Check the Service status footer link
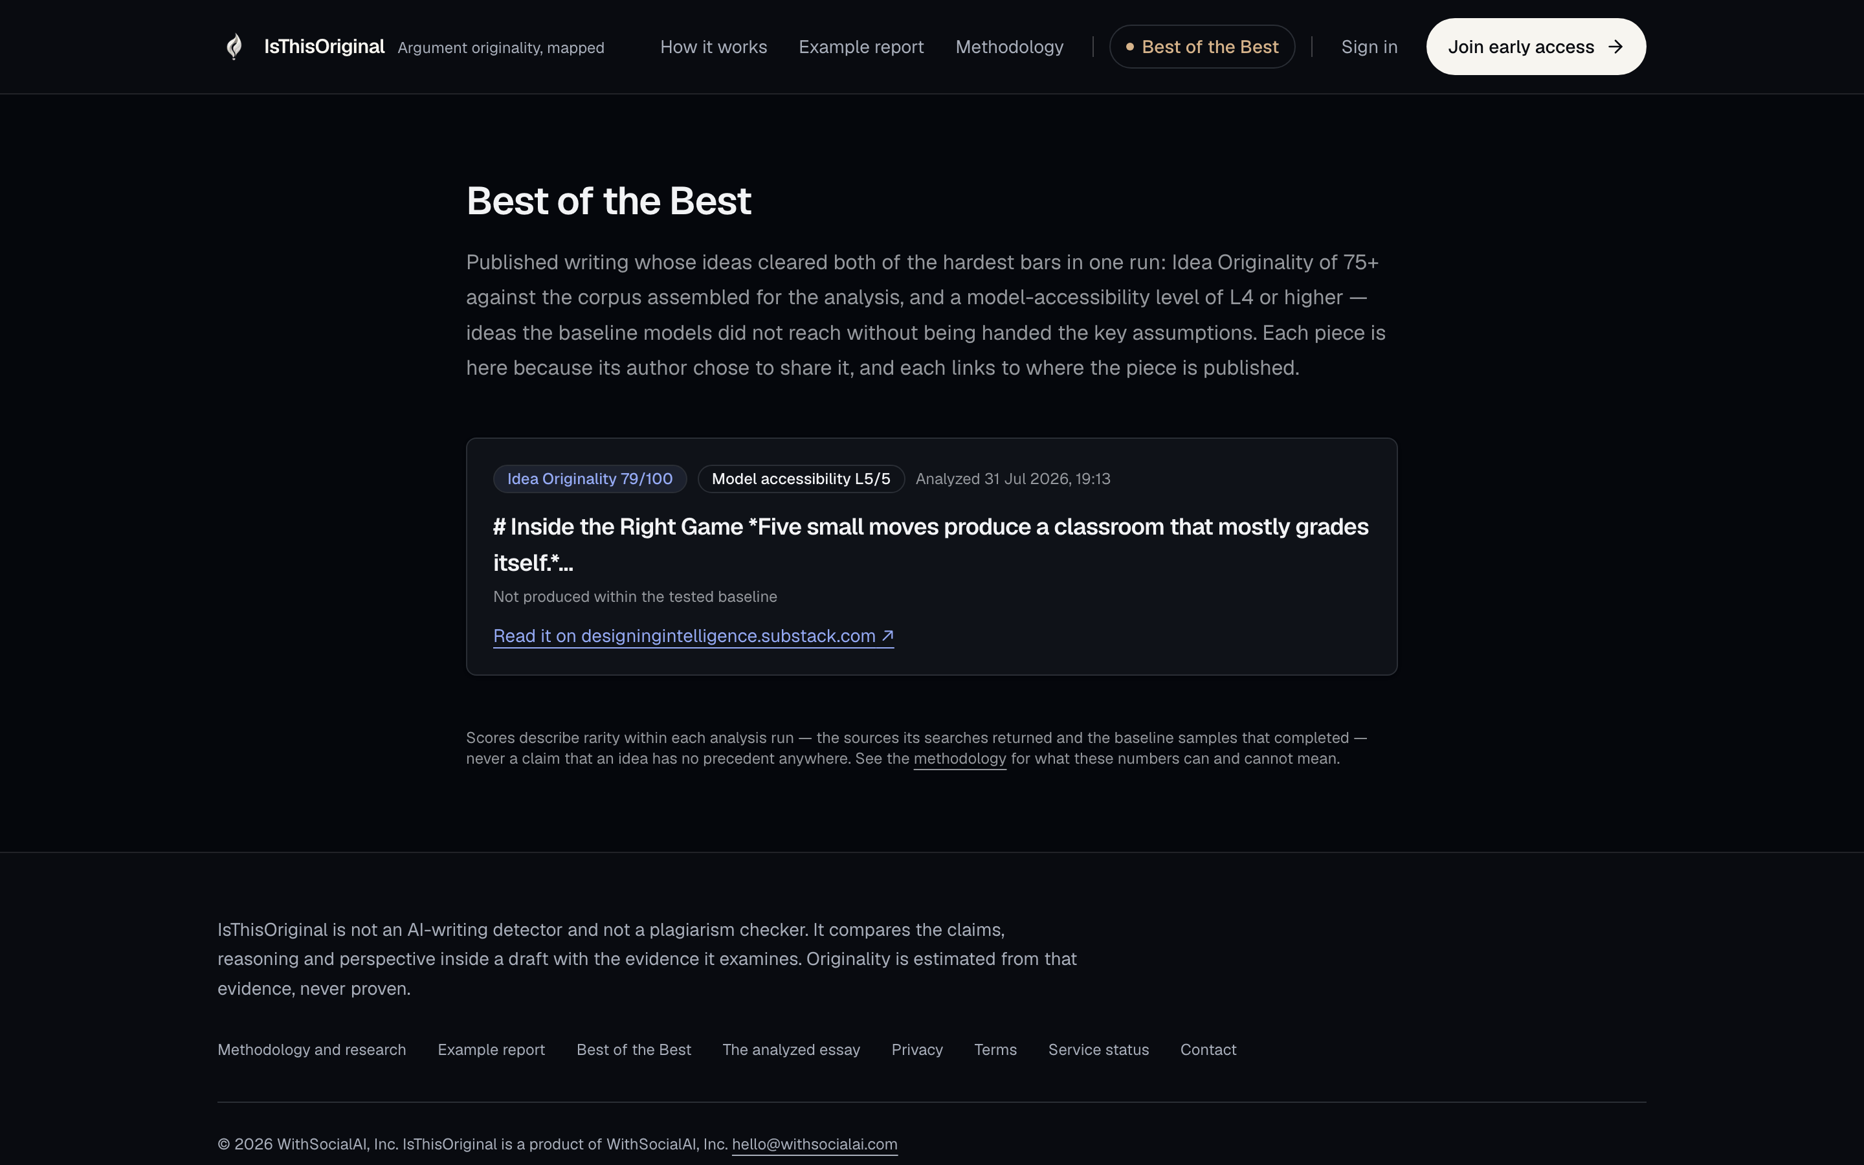 (1098, 1049)
